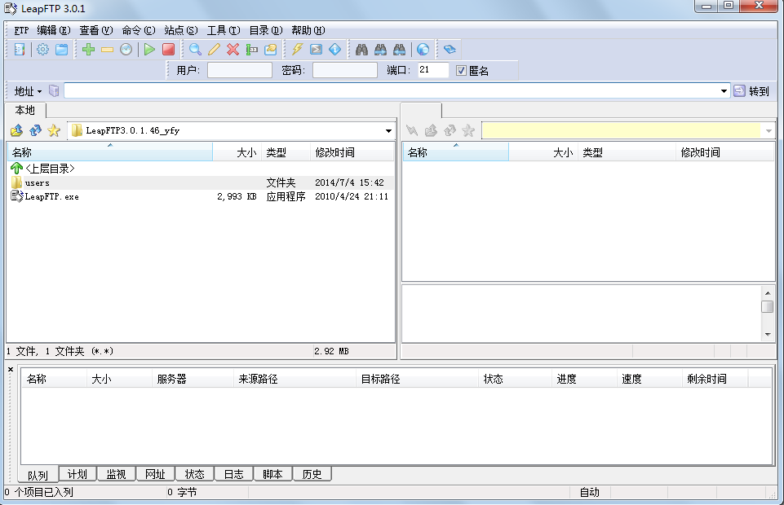The height and width of the screenshot is (505, 784).
Task: Click the 端口 port field showing 21
Action: 433,70
